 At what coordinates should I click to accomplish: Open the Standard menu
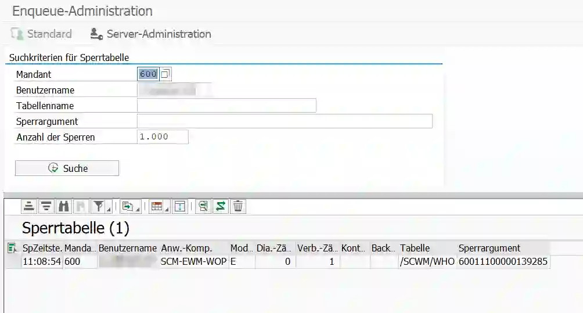(x=41, y=34)
